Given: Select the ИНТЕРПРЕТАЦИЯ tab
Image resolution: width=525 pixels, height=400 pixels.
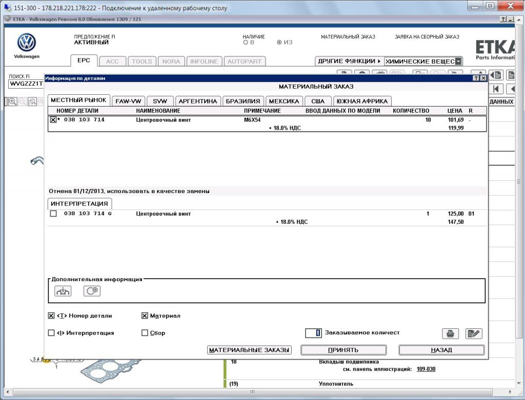Looking at the screenshot, I should click(79, 204).
